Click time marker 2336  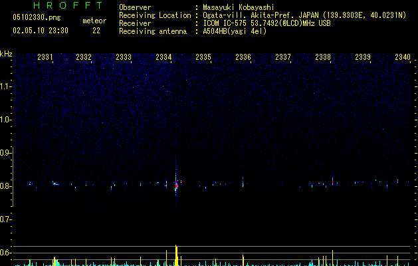(243, 57)
